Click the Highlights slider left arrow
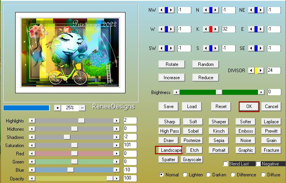The height and width of the screenshot is (183, 286). [x=32, y=121]
